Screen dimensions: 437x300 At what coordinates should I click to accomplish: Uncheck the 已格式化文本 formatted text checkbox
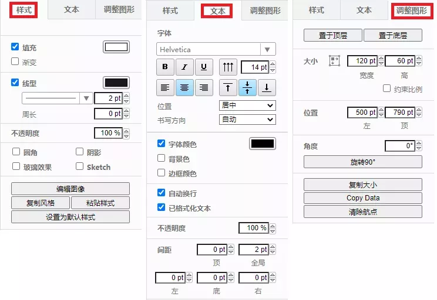[161, 207]
